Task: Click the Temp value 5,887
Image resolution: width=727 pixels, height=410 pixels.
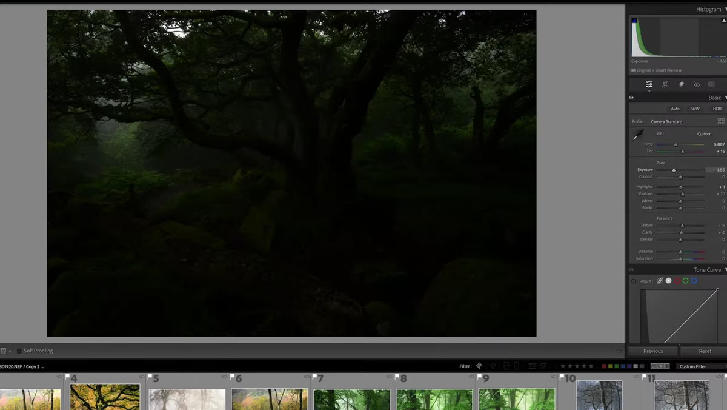Action: pos(719,144)
